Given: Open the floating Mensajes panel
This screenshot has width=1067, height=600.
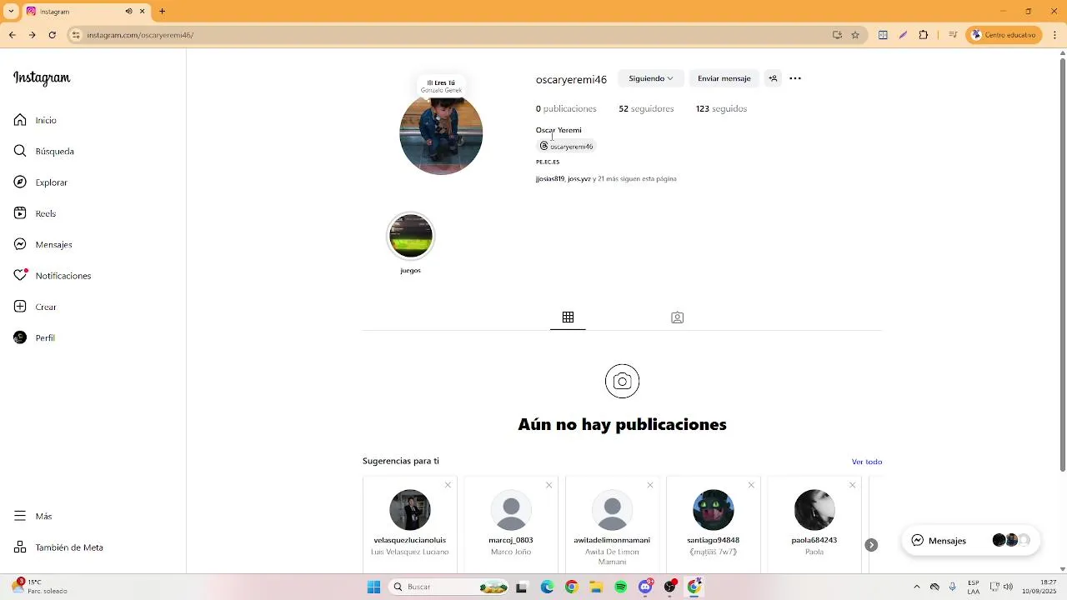Looking at the screenshot, I should pos(971,540).
